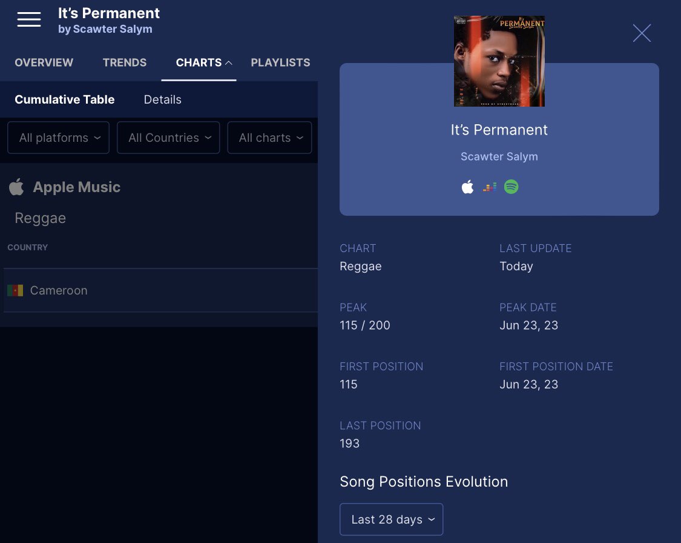Click the Apple Music logo above Reggae
681x543 pixels.
pos(16,187)
